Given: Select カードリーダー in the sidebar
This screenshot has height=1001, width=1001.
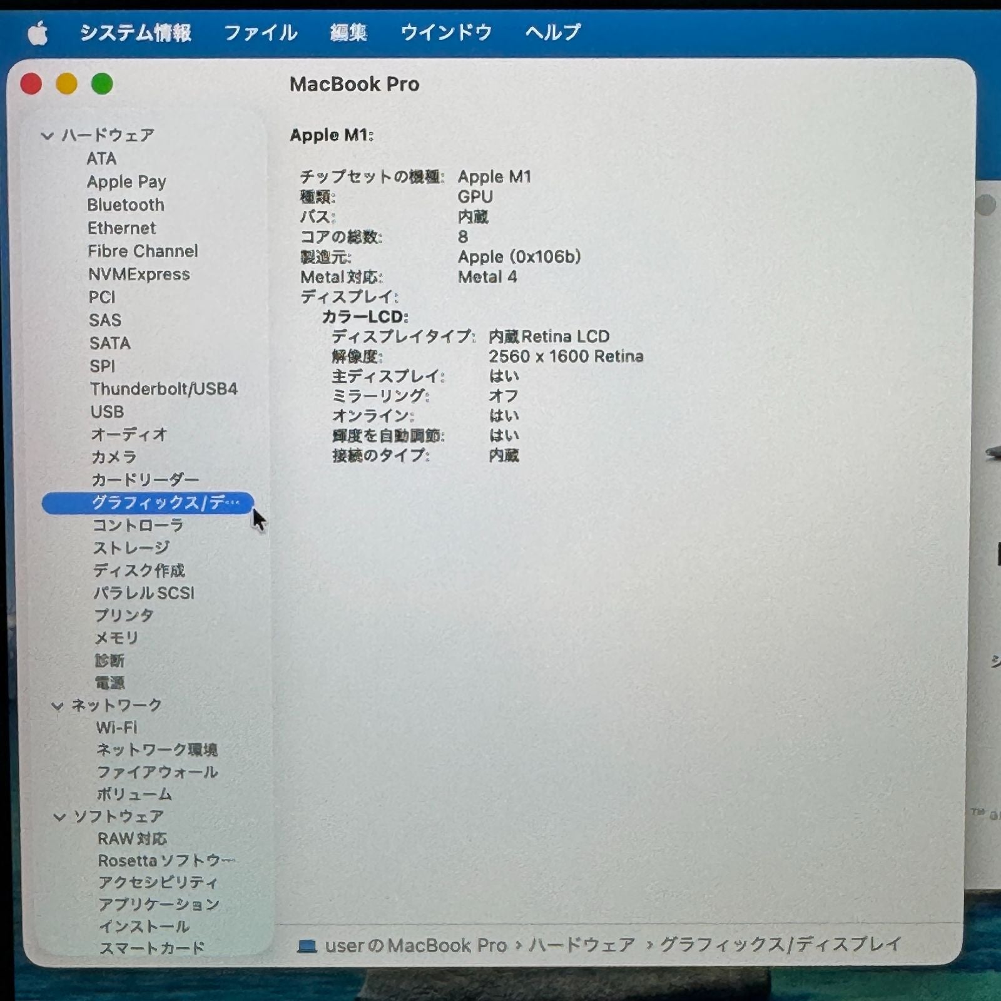Looking at the screenshot, I should tap(145, 480).
